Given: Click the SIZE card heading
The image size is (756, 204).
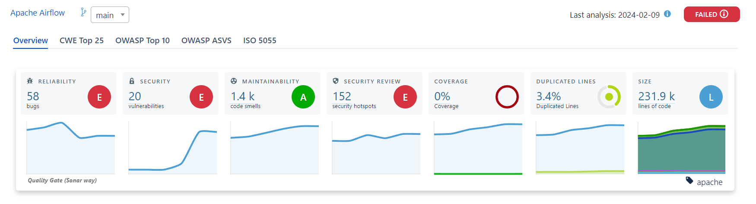Looking at the screenshot, I should (645, 81).
